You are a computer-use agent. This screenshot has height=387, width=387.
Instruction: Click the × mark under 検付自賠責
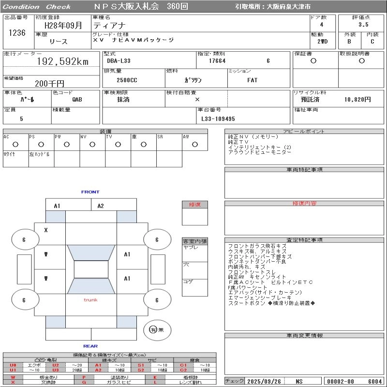coord(197,99)
